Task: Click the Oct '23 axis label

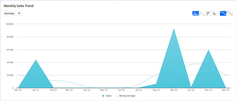Action: 191,90
